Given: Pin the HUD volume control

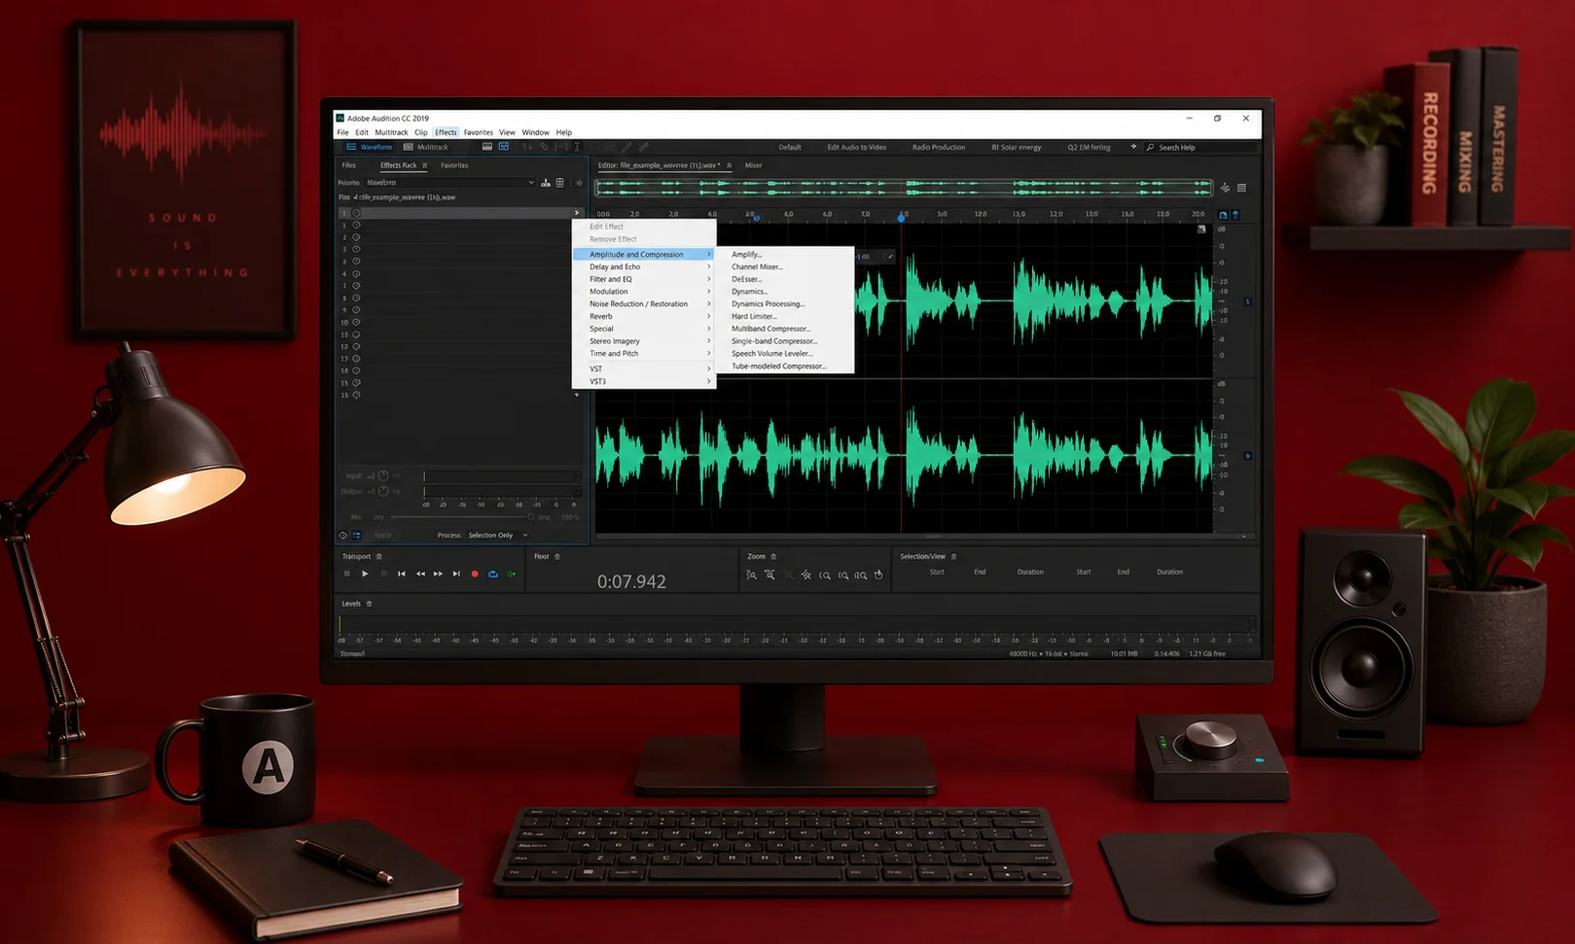Looking at the screenshot, I should [890, 257].
